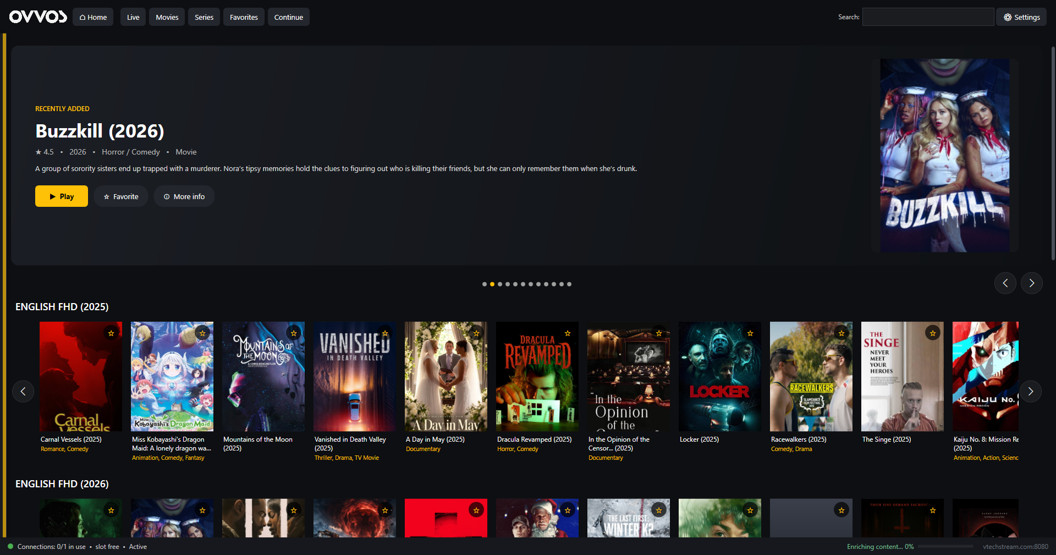This screenshot has height=555, width=1056.
Task: Click the 'Carnal Vessels (2025)' title
Action: [71, 439]
